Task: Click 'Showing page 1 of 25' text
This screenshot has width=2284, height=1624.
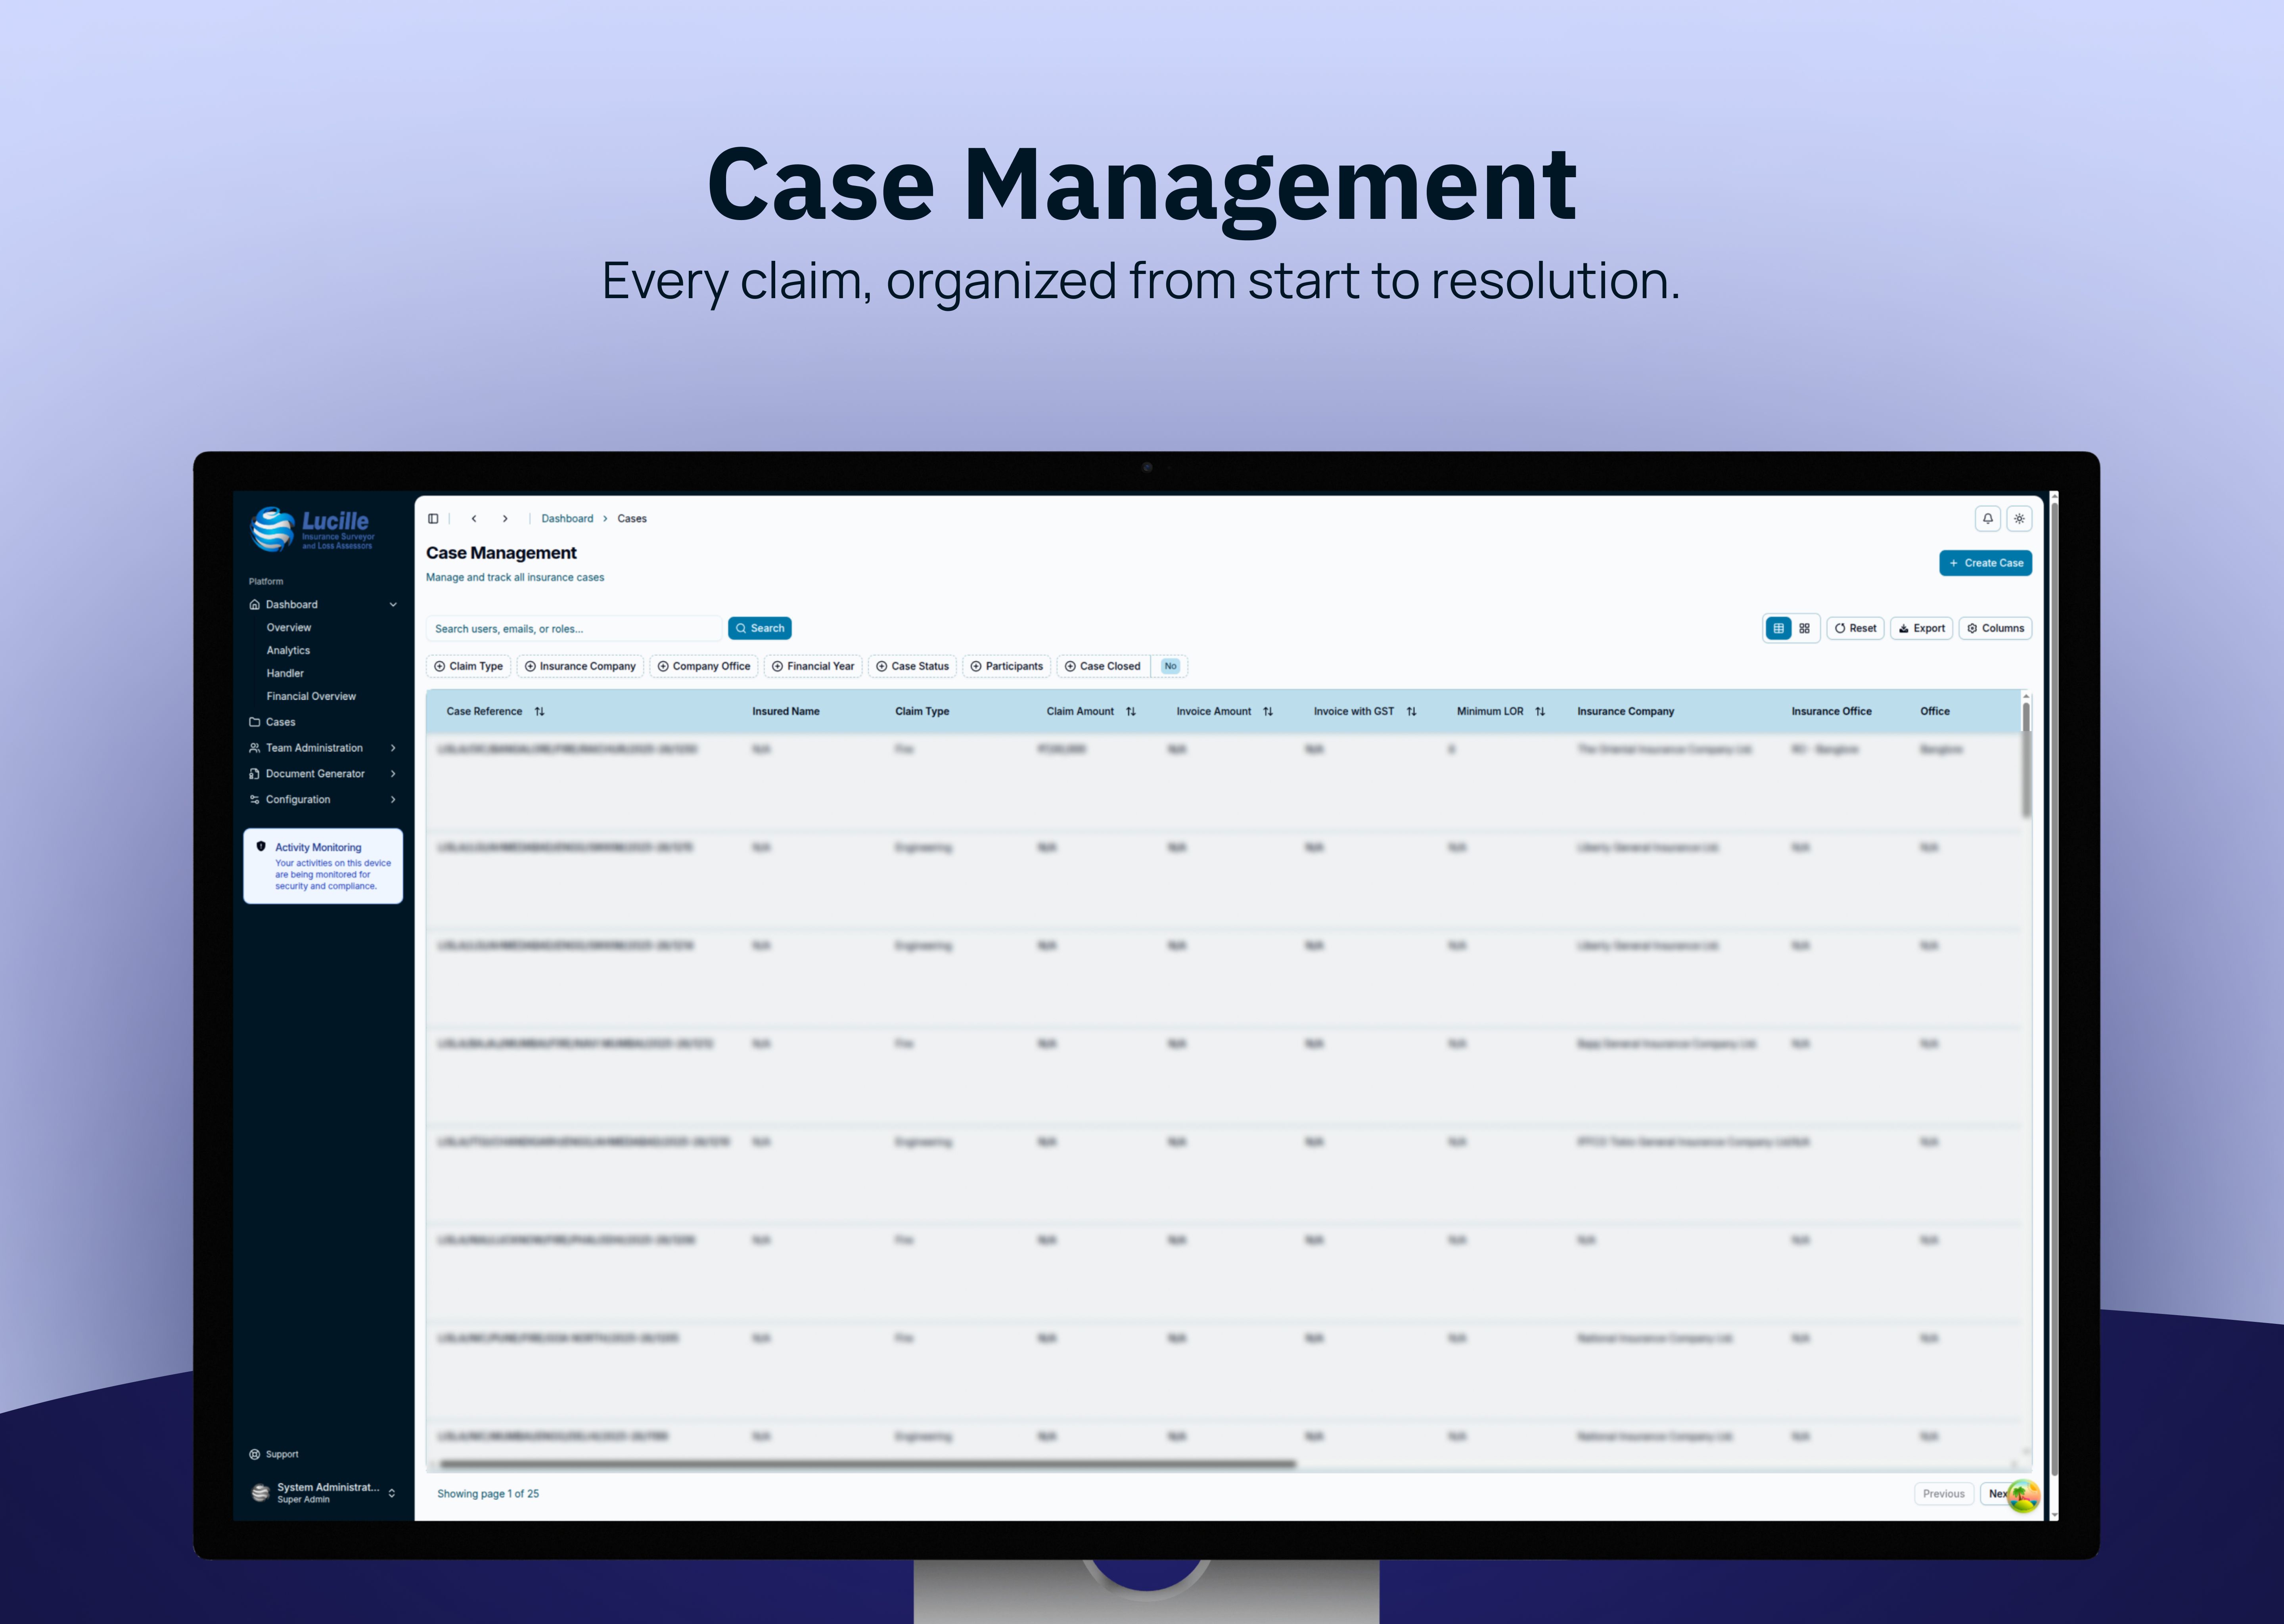Action: pyautogui.click(x=488, y=1494)
